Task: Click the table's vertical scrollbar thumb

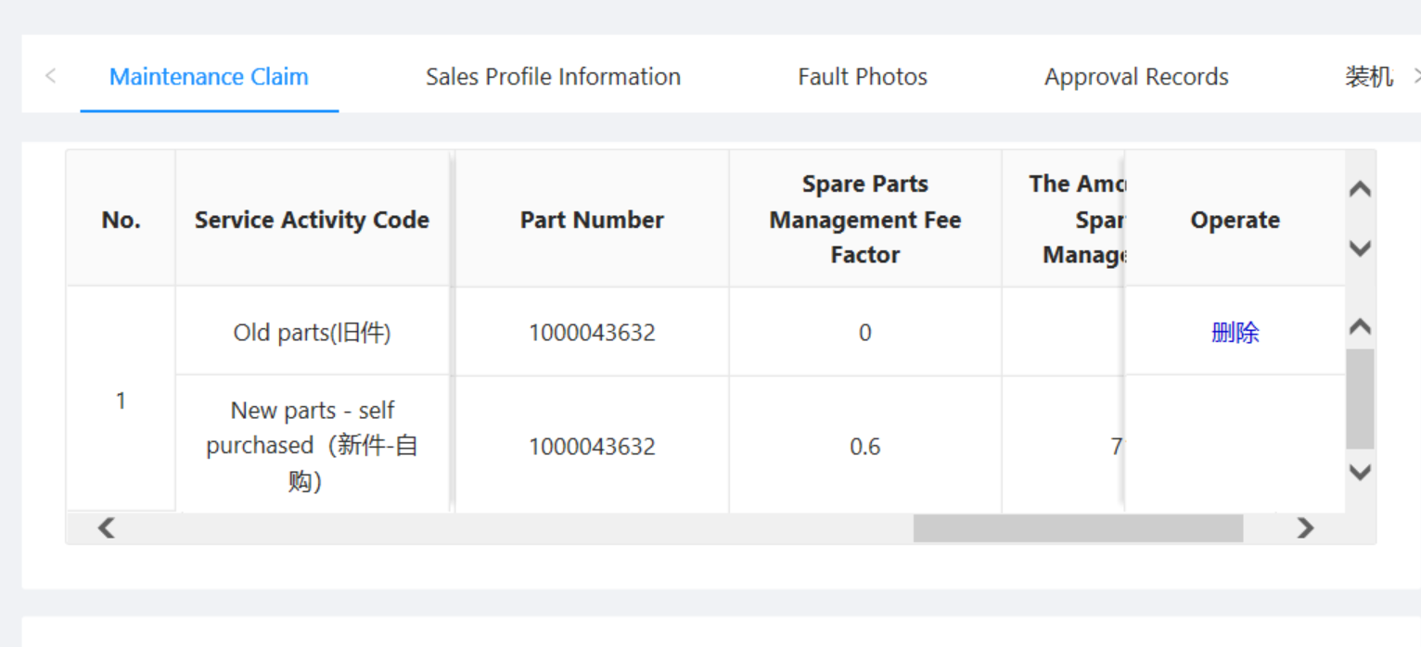Action: [x=1360, y=399]
